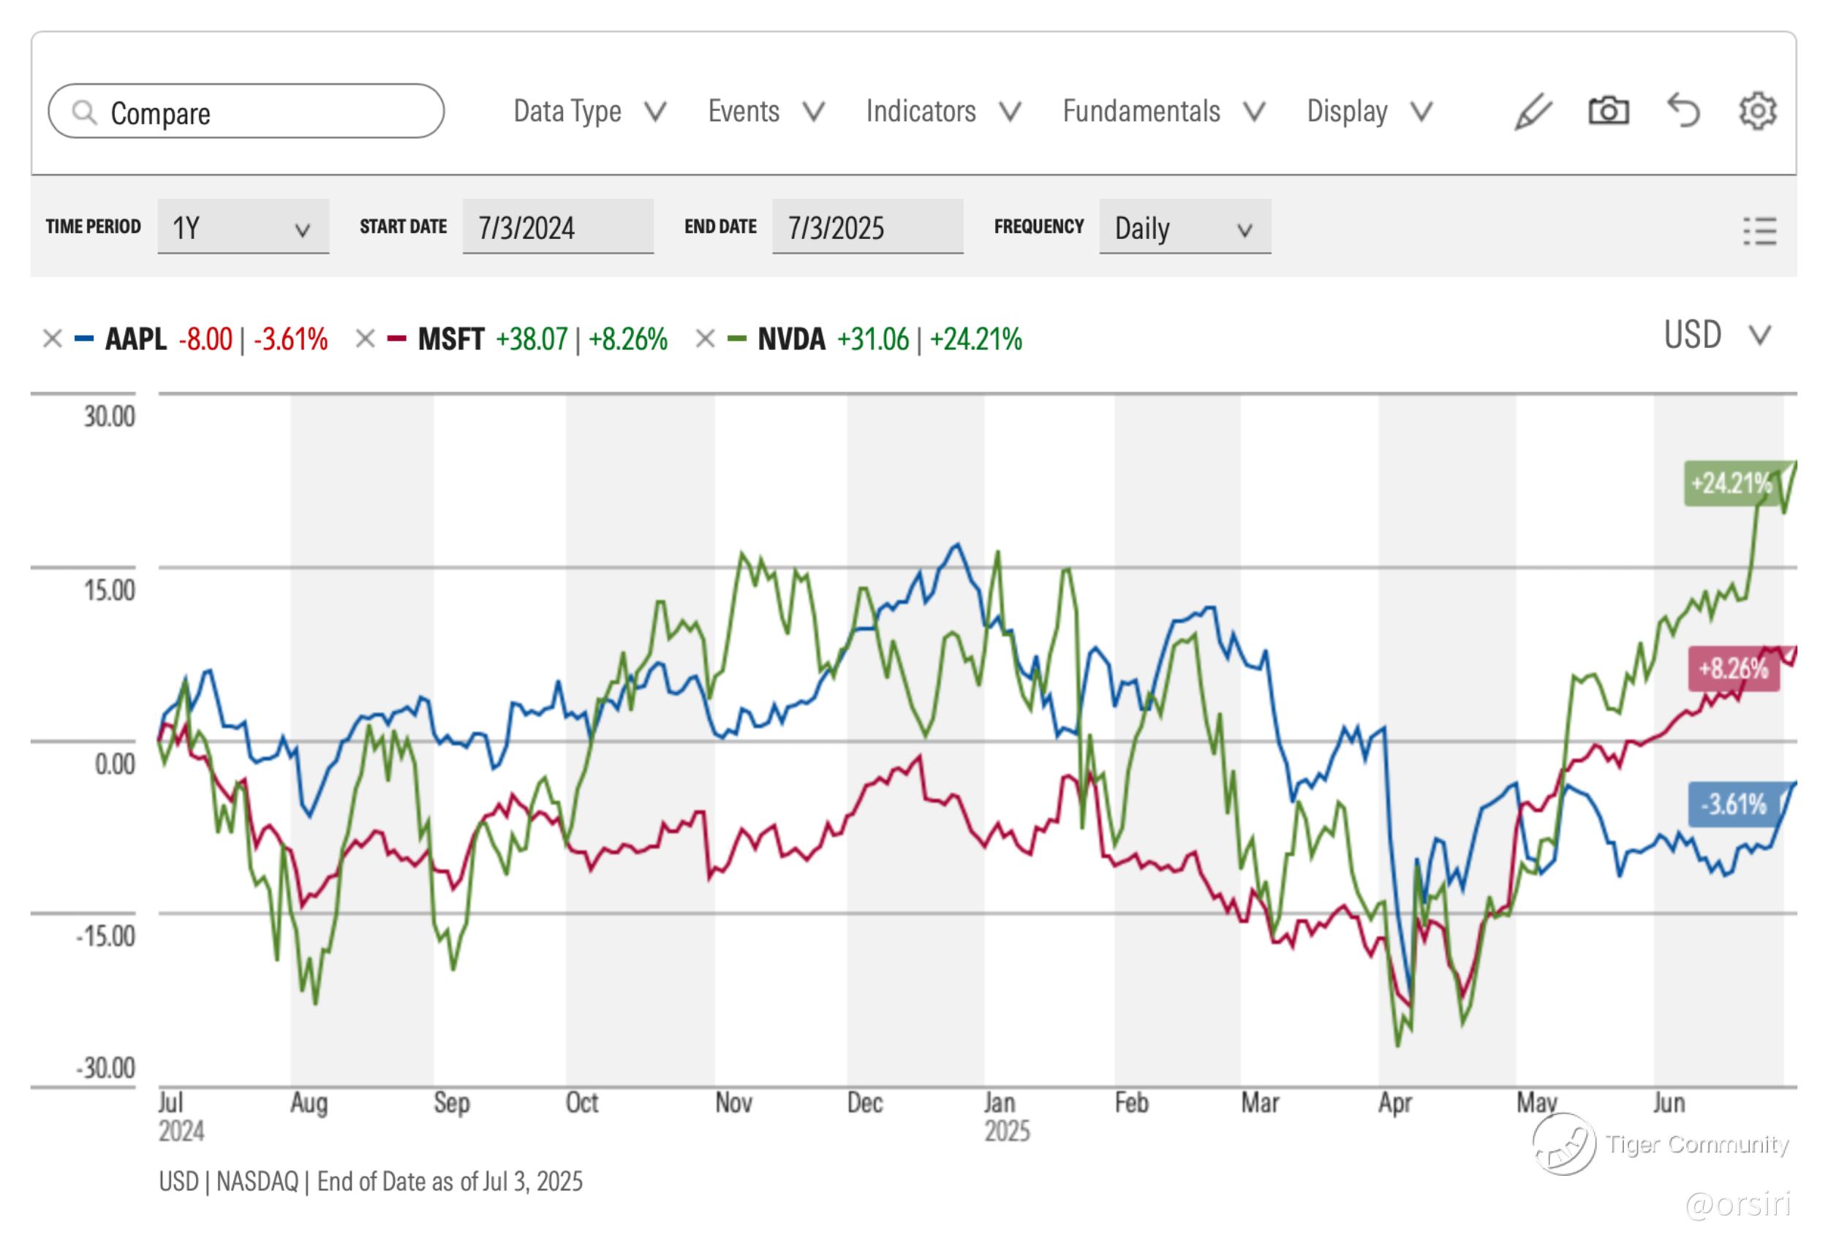Click the undo arrow icon
The height and width of the screenshot is (1246, 1828).
[1683, 111]
